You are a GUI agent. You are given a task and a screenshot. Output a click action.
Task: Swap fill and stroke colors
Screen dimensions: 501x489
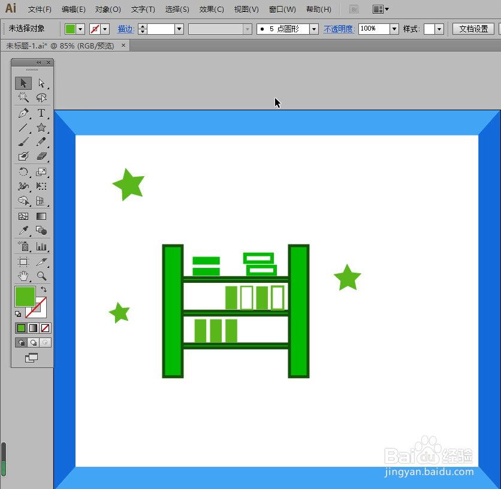(44, 289)
